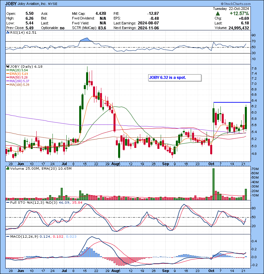Click the P/E value -12.87
The width and height of the screenshot is (264, 274).
pyautogui.click(x=153, y=14)
